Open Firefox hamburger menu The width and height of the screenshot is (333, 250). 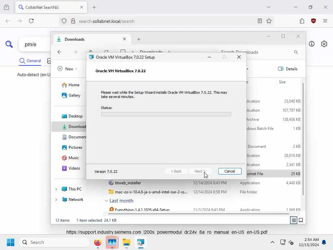[325, 21]
